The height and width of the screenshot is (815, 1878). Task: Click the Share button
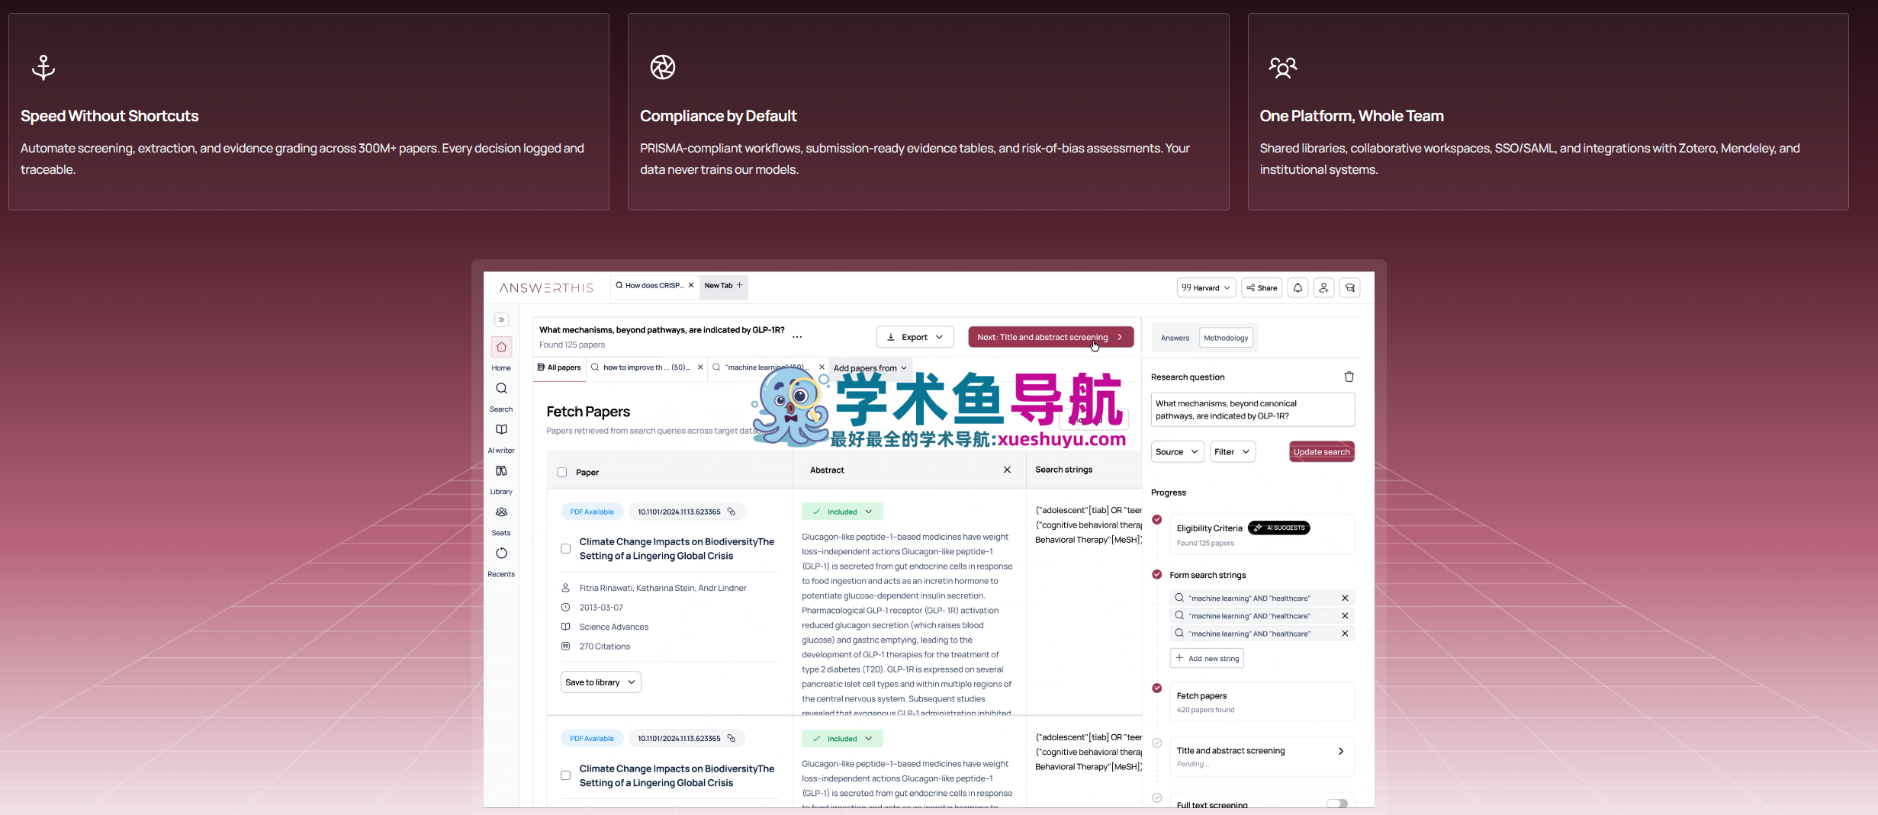tap(1262, 287)
